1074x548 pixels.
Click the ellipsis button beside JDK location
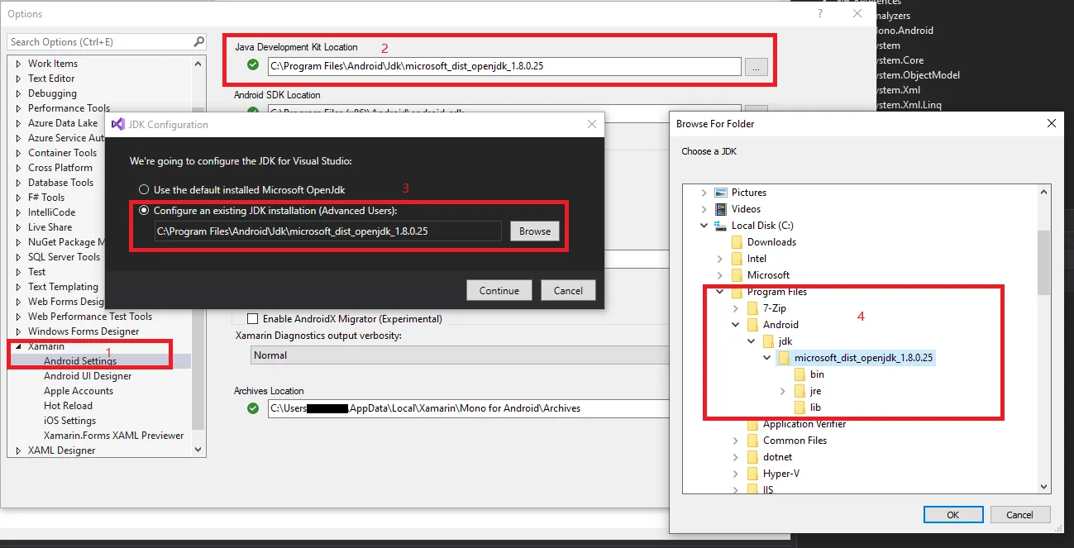click(756, 67)
